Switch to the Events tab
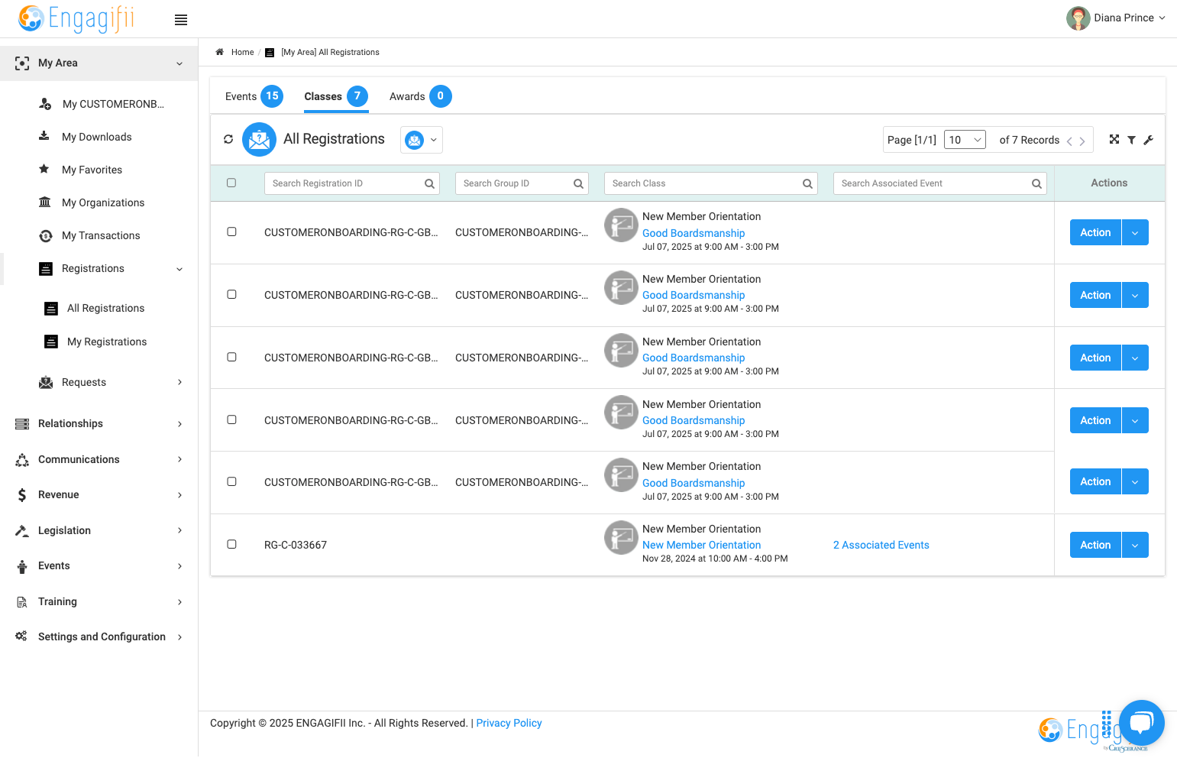This screenshot has height=758, width=1177. 254,96
